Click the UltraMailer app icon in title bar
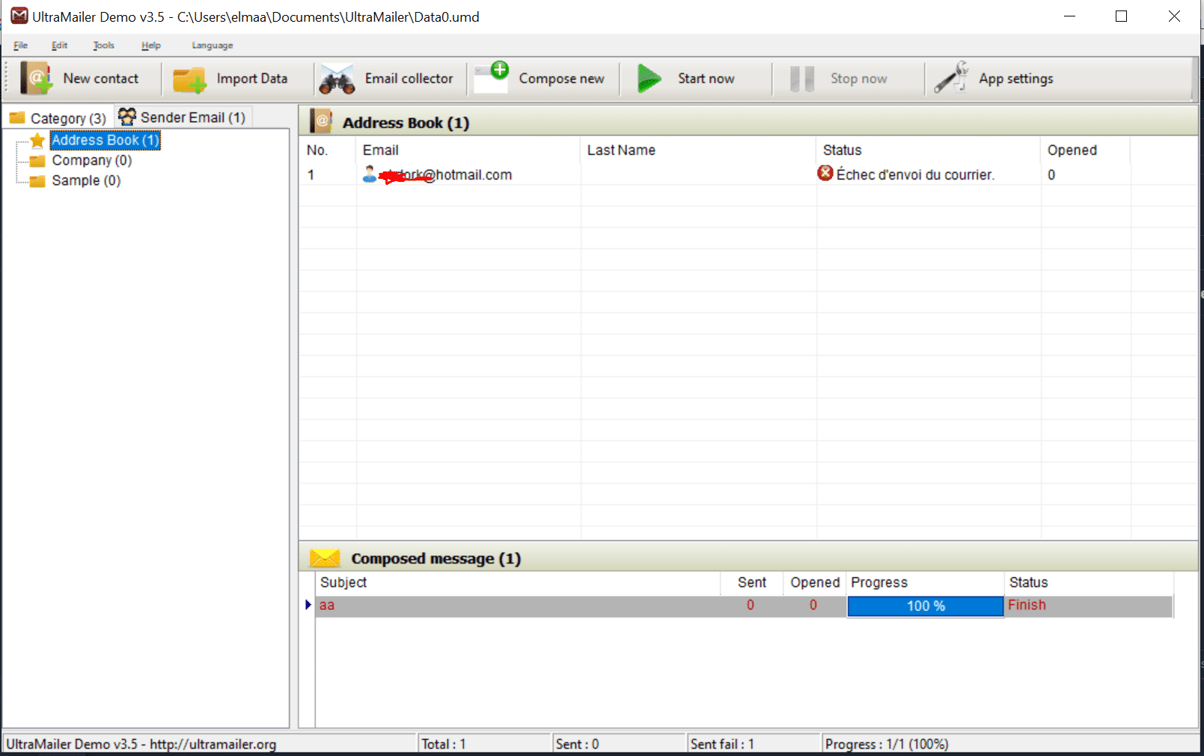 (x=19, y=16)
